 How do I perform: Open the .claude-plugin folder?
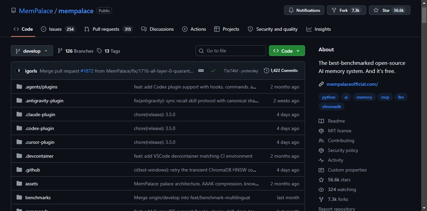click(x=40, y=114)
